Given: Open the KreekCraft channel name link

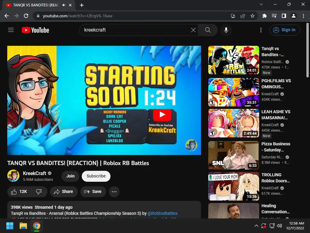Looking at the screenshot, I should pyautogui.click(x=35, y=173).
